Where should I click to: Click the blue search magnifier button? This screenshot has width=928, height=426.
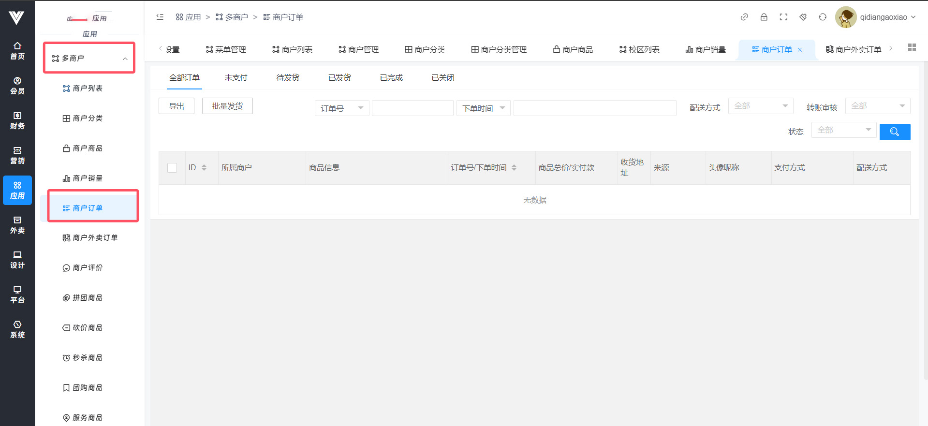click(894, 132)
